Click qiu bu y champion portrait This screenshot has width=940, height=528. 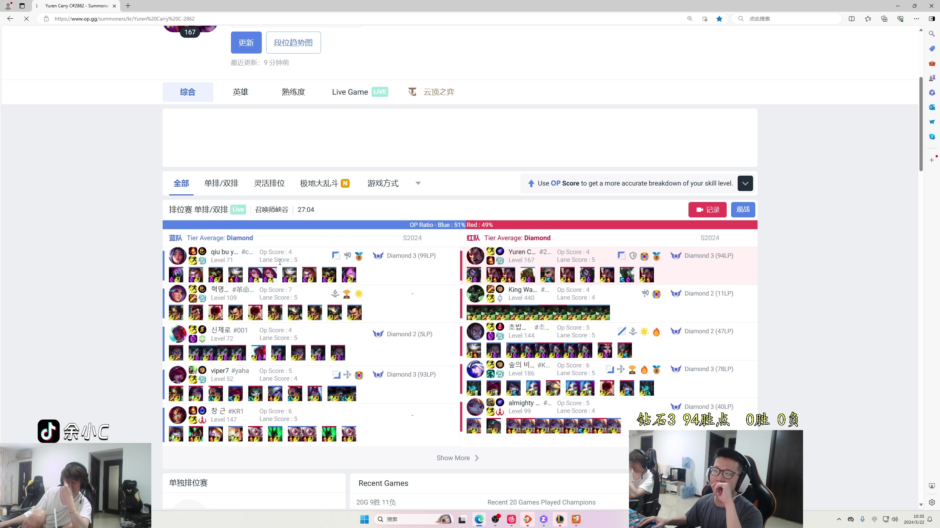pos(177,256)
